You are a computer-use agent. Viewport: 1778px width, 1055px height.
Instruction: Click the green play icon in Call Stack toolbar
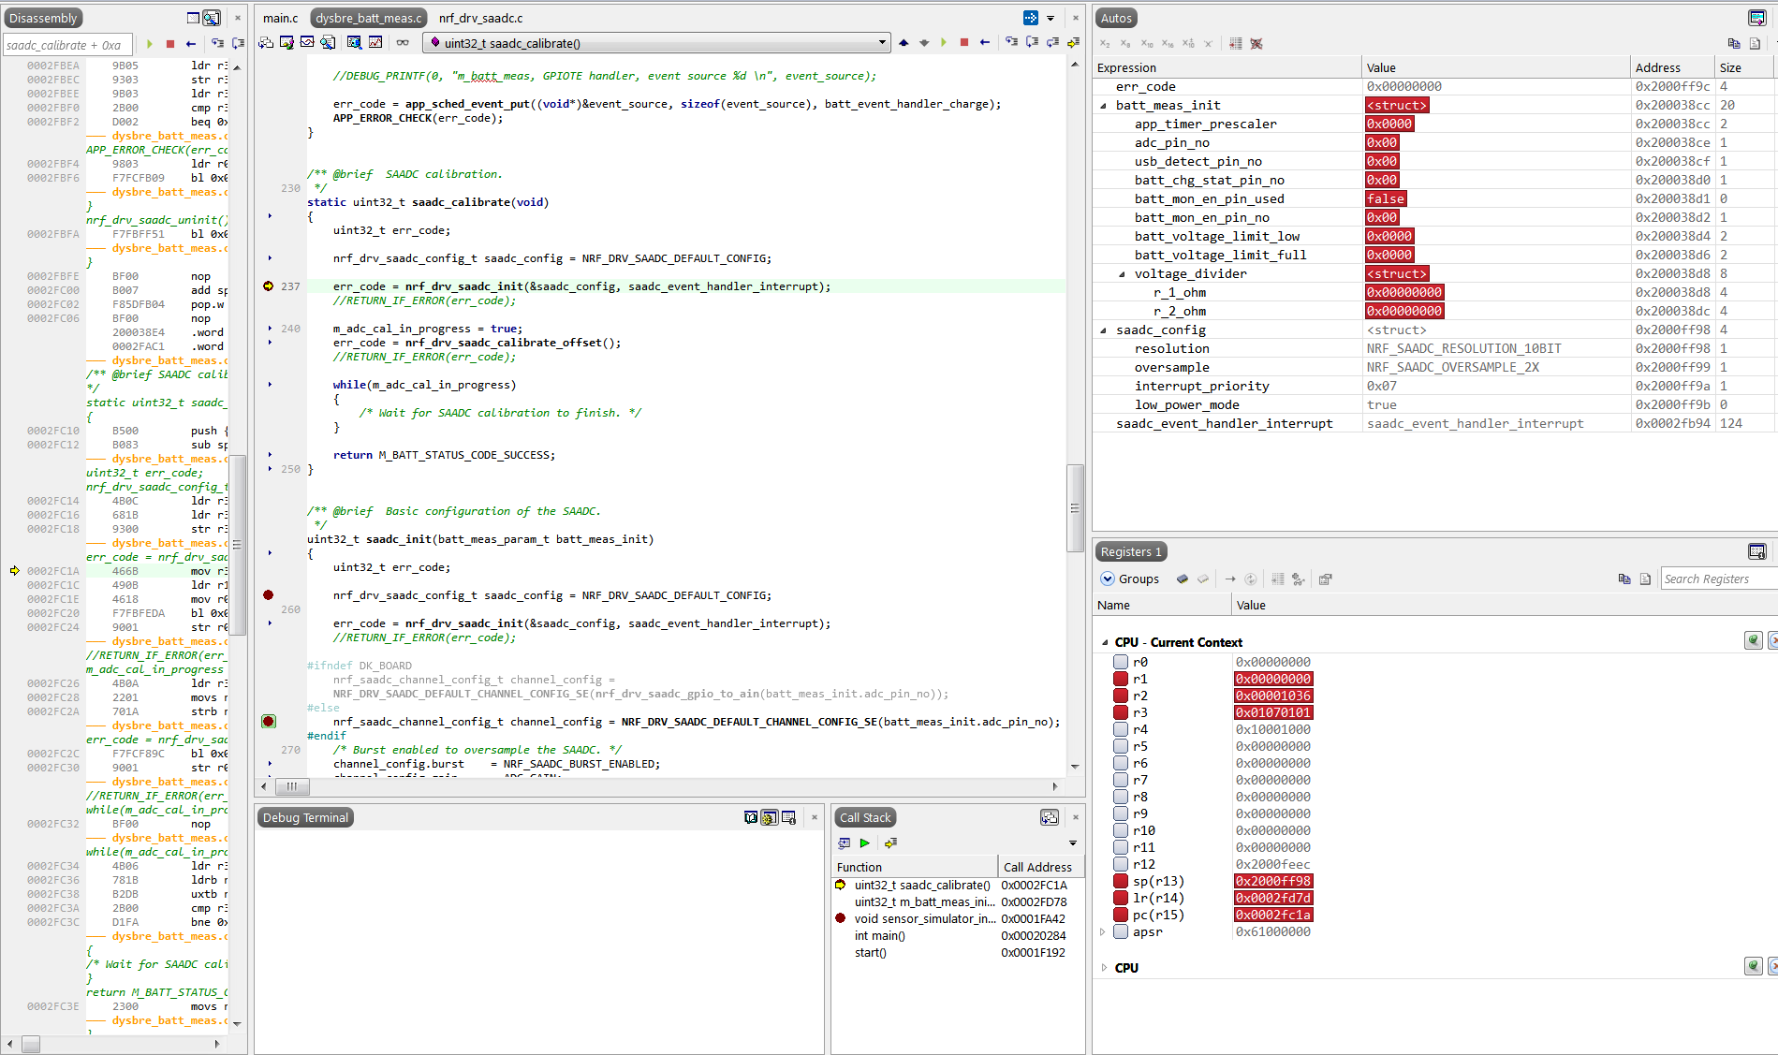(x=865, y=843)
